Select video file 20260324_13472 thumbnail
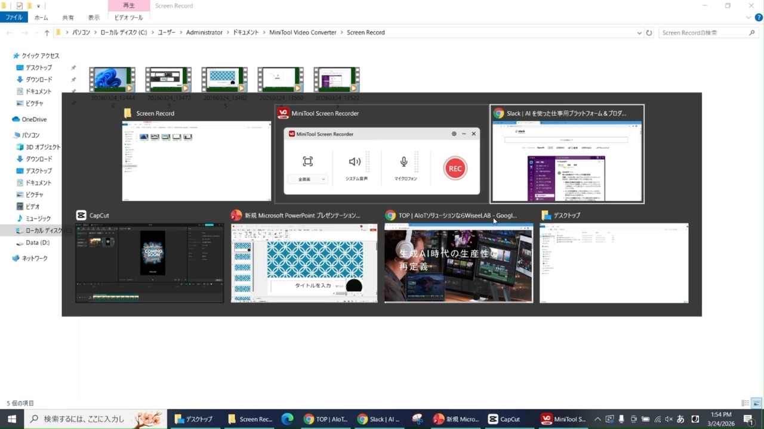The height and width of the screenshot is (429, 764). [x=168, y=80]
